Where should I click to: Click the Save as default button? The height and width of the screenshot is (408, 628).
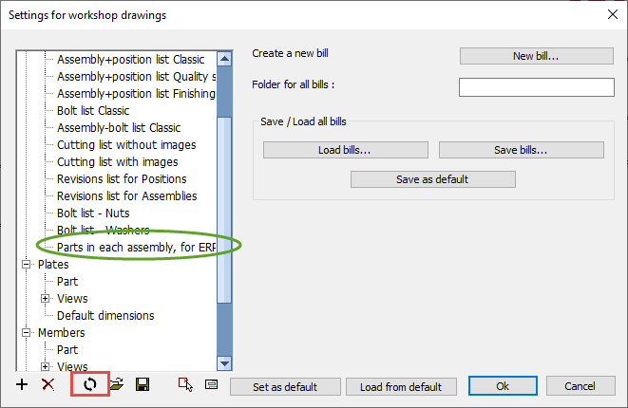432,179
